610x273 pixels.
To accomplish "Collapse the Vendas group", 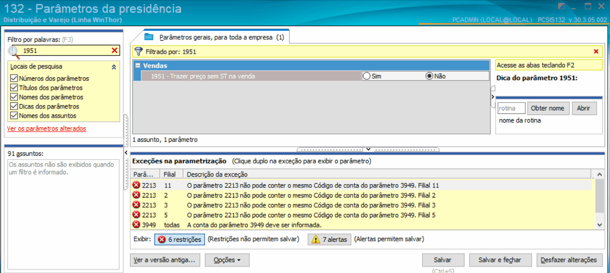I will coord(137,65).
